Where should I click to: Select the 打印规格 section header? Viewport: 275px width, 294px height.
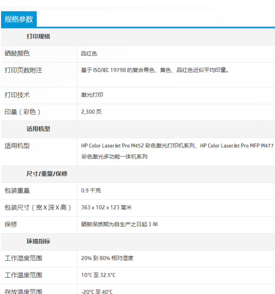[x=38, y=36]
